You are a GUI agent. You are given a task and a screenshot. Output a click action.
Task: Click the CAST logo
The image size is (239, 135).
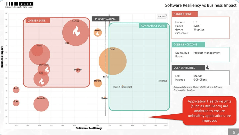click(x=19, y=5)
